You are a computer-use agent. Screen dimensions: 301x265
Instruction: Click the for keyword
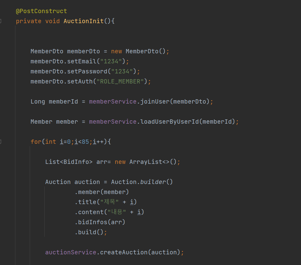[x=36, y=142]
